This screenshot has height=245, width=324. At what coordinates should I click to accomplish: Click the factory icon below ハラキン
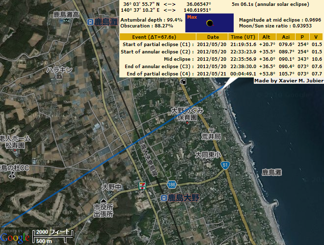tap(59, 76)
